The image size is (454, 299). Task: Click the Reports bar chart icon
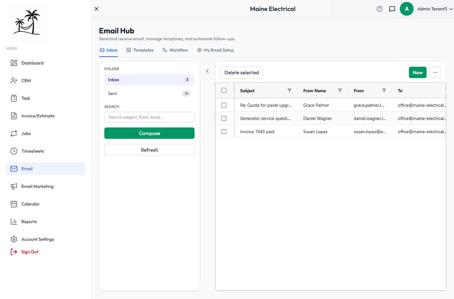(14, 222)
